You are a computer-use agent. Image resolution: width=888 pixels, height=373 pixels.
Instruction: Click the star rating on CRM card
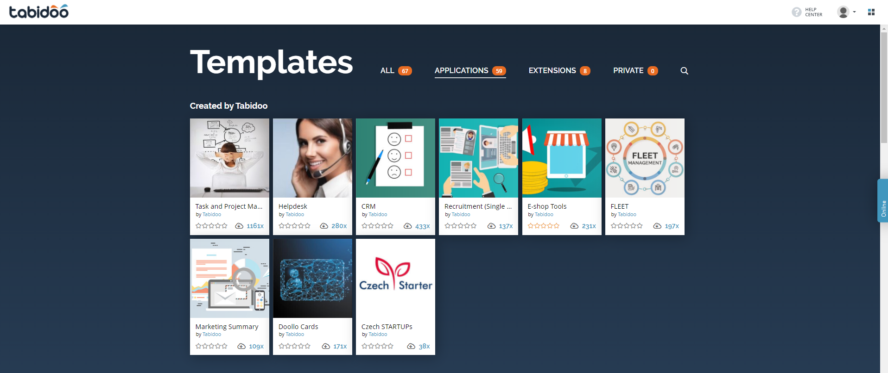click(x=377, y=226)
